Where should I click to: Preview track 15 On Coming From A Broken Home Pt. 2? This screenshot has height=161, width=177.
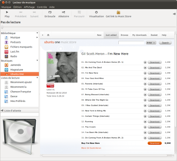(145, 138)
